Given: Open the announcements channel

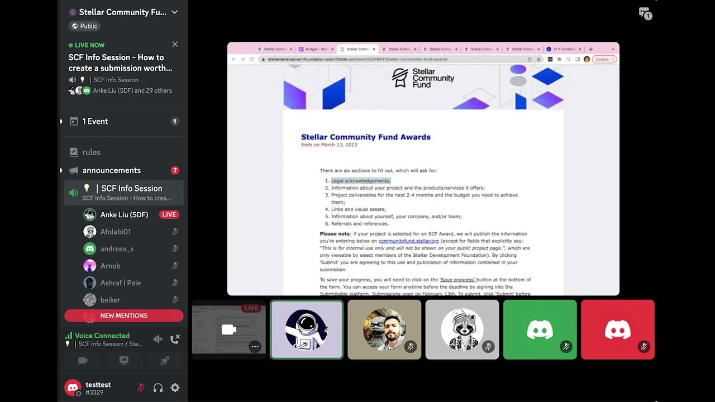Looking at the screenshot, I should [123, 170].
